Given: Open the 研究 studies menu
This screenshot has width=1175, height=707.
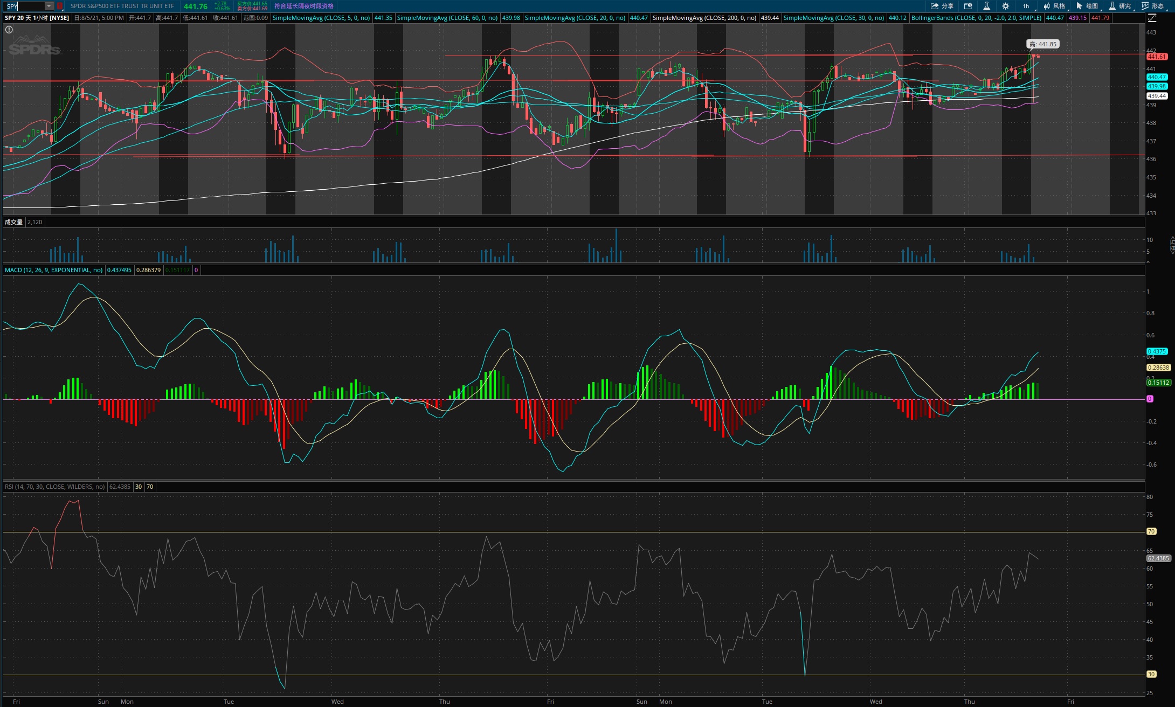Looking at the screenshot, I should pyautogui.click(x=1120, y=6).
